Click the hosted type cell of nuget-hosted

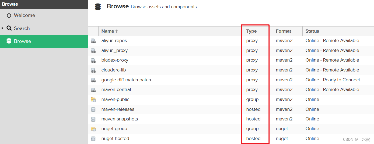pos(253,139)
